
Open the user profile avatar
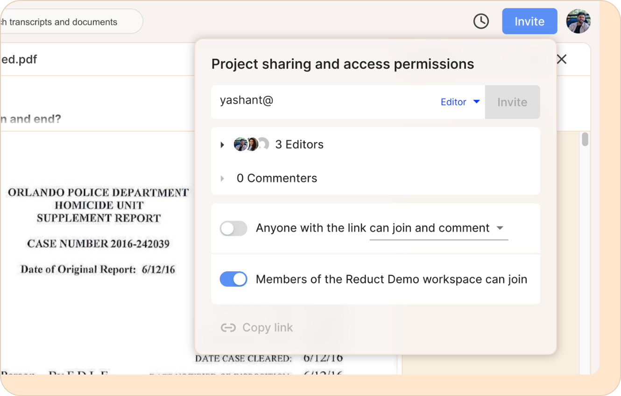tap(579, 21)
